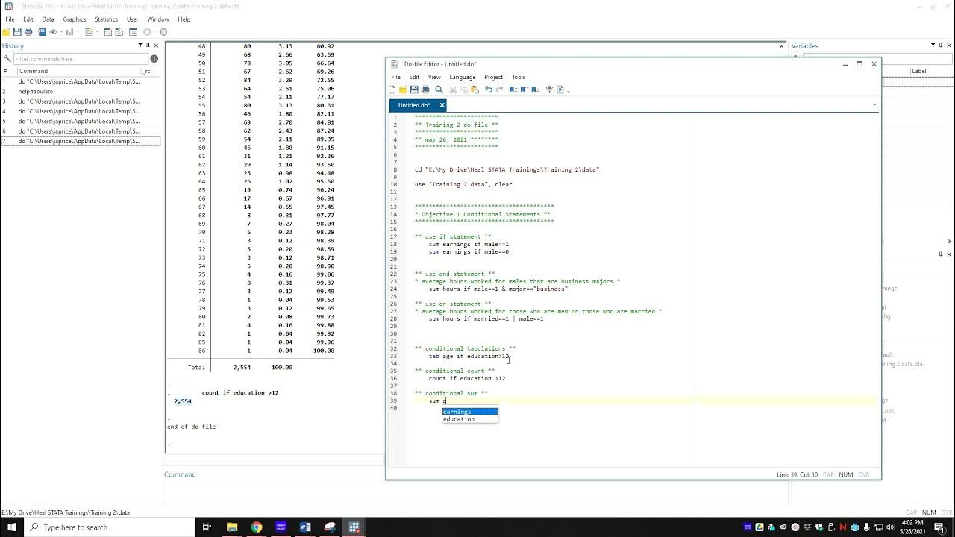This screenshot has width=955, height=537.
Task: Open notification center in system tray
Action: [x=941, y=527]
